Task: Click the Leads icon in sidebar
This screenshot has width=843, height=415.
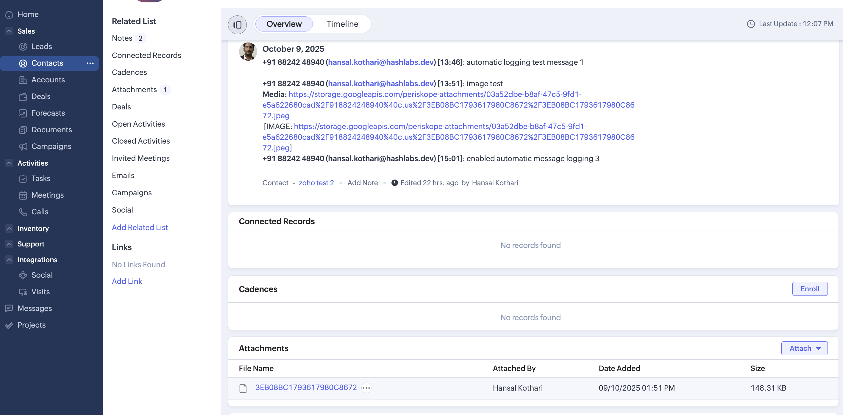Action: (23, 46)
